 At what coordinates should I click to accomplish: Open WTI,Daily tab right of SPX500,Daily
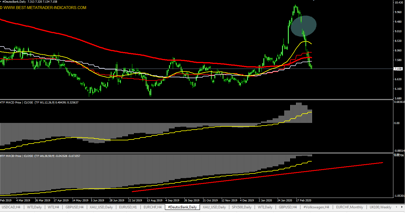pos(265,207)
